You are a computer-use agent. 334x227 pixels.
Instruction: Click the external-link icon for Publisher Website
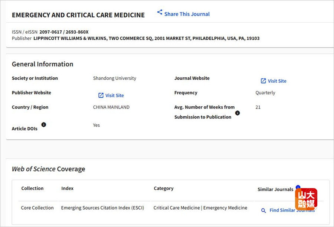click(101, 95)
